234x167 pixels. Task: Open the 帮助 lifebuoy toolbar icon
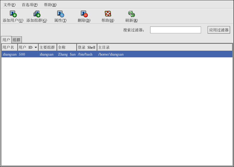point(108,14)
